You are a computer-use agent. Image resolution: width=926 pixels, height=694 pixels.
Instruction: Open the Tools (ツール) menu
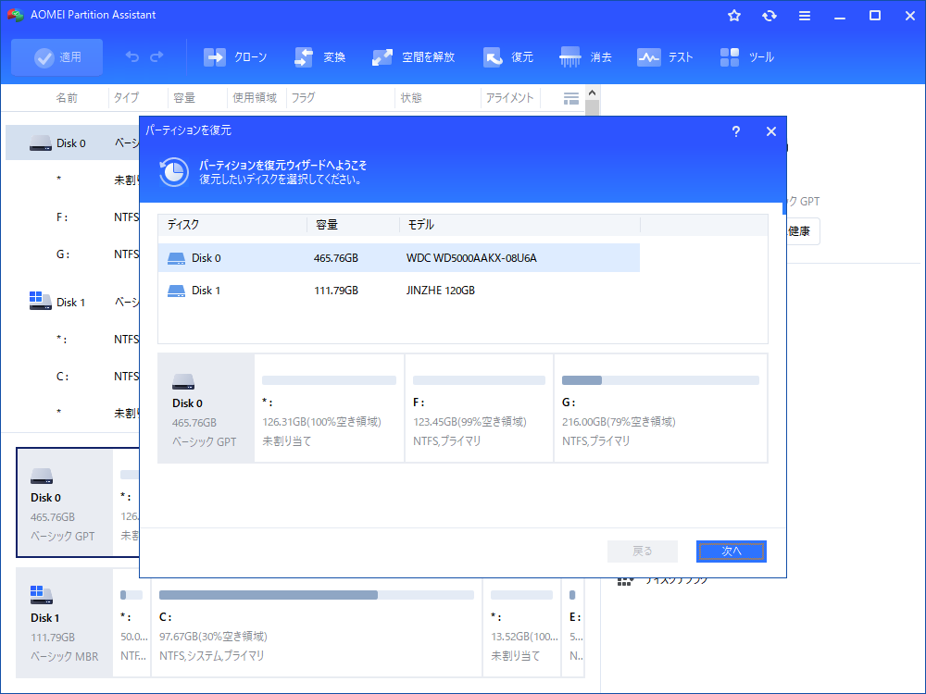tap(747, 57)
